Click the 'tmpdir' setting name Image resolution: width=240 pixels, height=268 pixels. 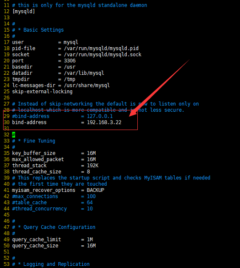point(20,79)
